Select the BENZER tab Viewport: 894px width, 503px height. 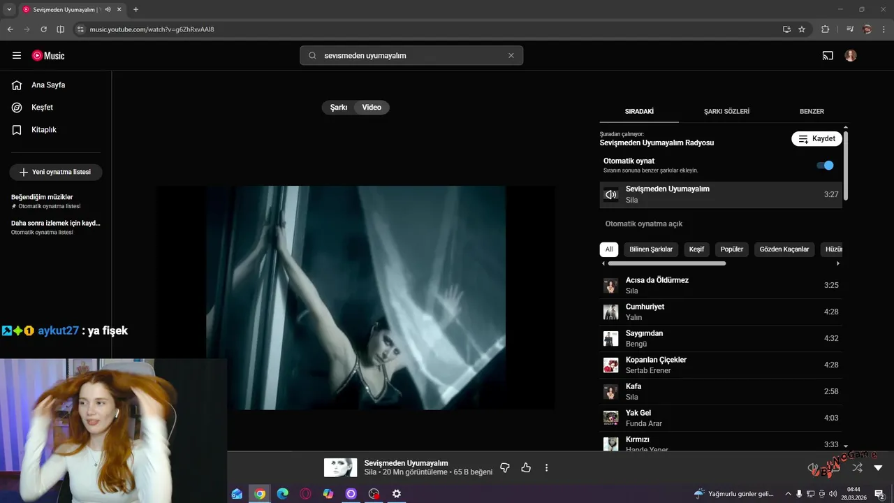(812, 111)
